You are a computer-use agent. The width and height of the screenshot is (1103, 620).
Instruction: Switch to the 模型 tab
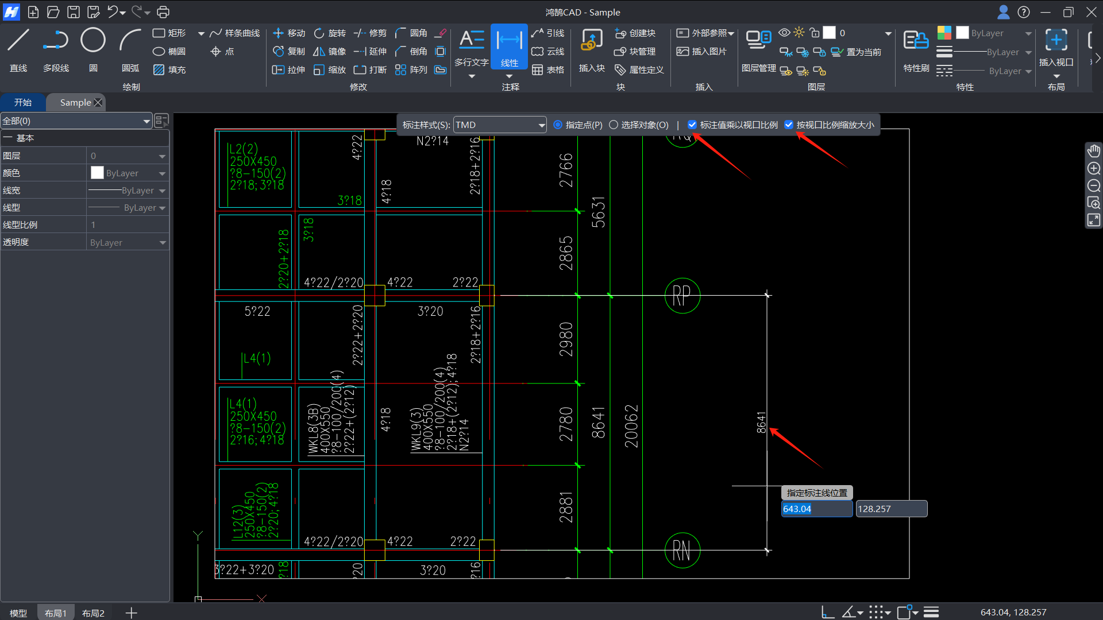click(18, 613)
